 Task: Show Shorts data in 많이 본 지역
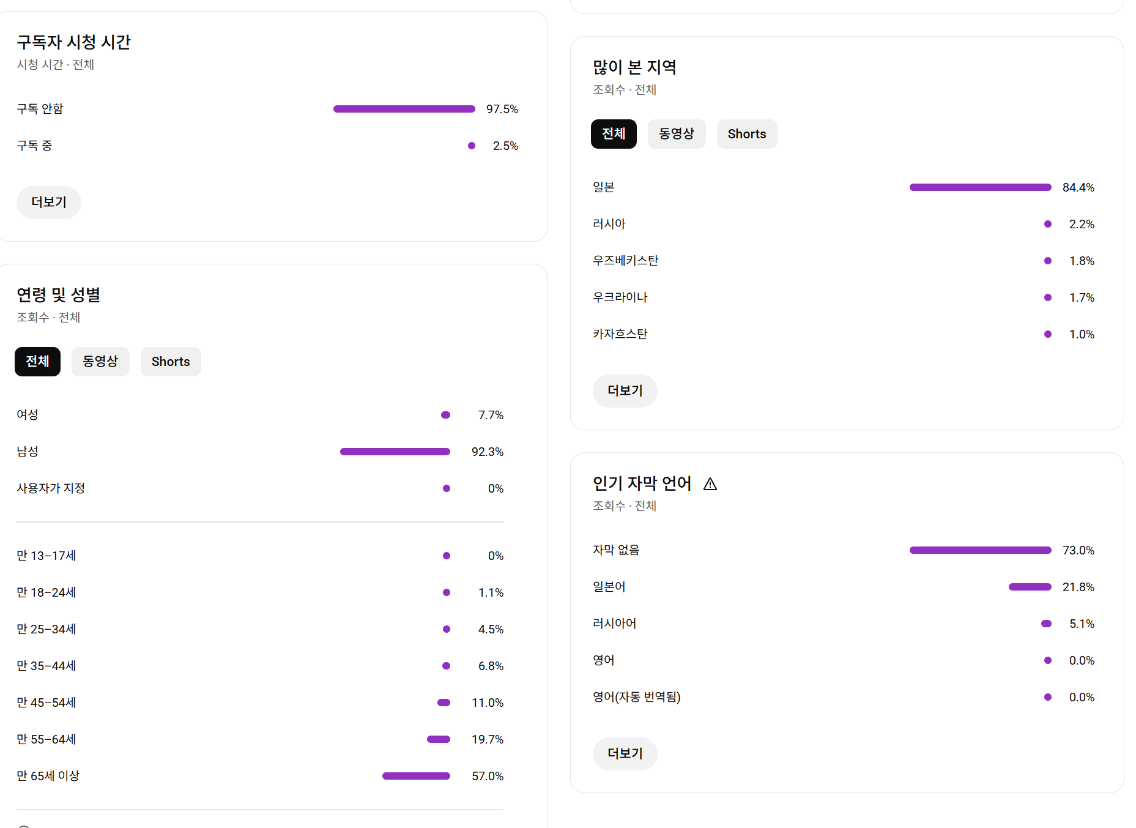pos(747,134)
